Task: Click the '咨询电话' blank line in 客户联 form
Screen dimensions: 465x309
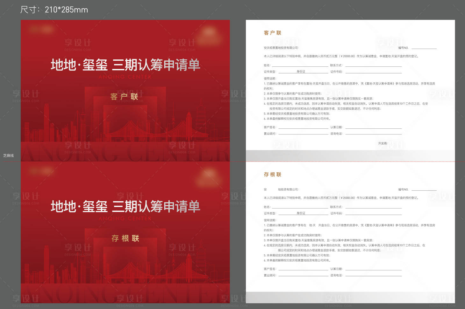Action: click(x=374, y=134)
